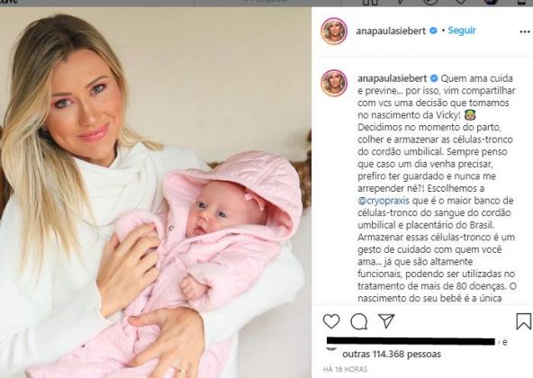Click the verified badge beside caption username

click(434, 78)
